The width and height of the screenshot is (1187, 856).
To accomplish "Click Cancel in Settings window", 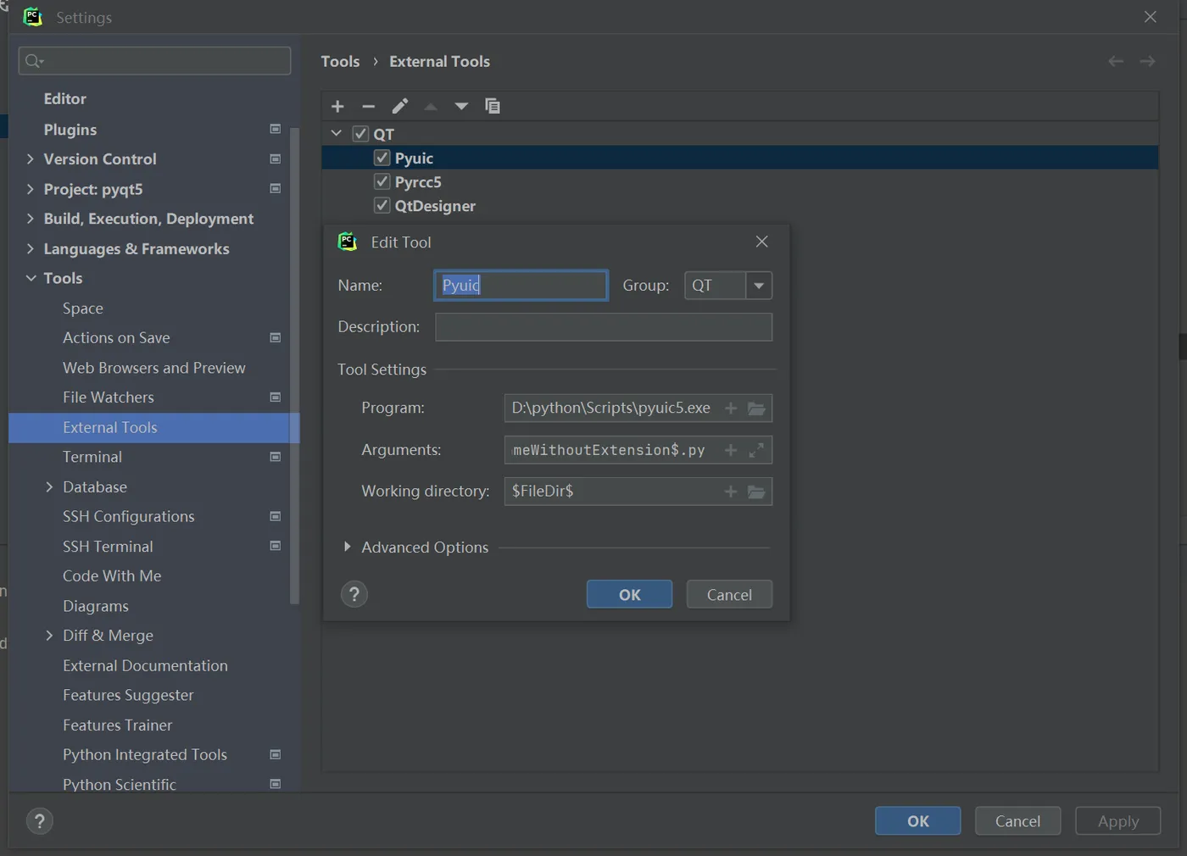I will [x=1017, y=820].
